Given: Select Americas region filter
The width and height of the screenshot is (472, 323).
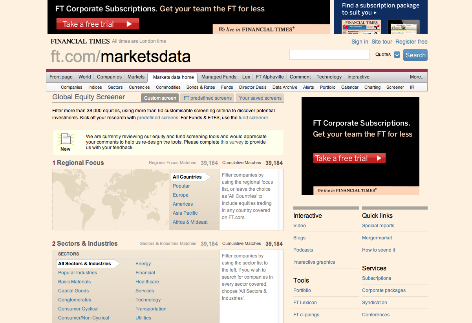Looking at the screenshot, I should (x=183, y=204).
